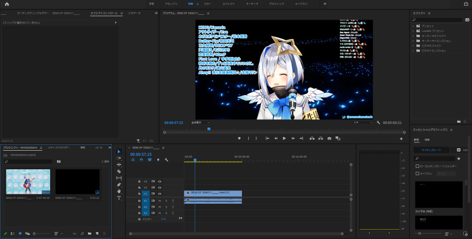The image size is (472, 239).
Task: Open the My Templates tab in Essential Graphics
Action: pos(431,150)
